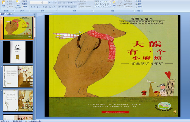Close the slide thumbnail pane
Image resolution: width=190 pixels, height=122 pixels.
(34, 14)
